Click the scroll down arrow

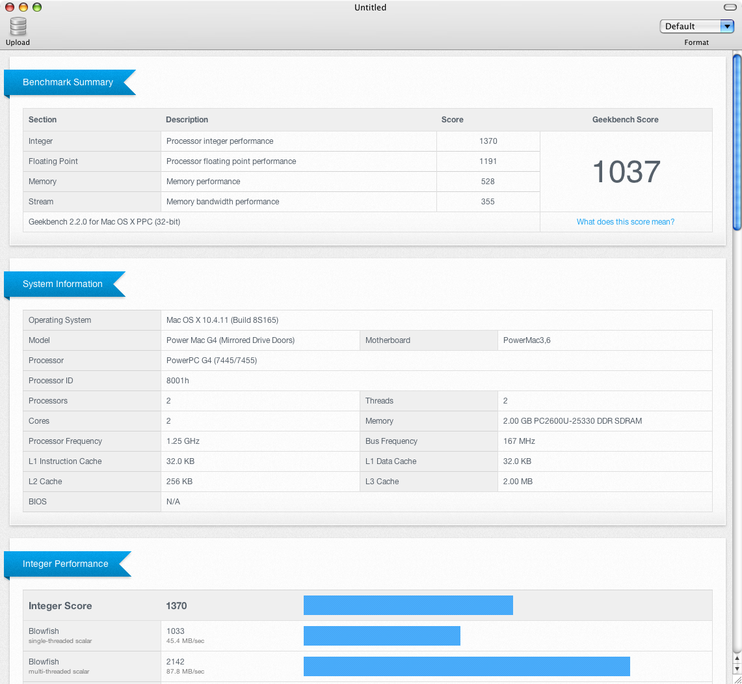(737, 668)
